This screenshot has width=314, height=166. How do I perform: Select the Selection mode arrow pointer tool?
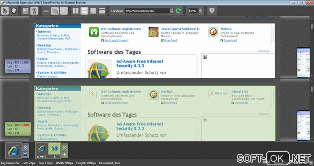point(5,11)
